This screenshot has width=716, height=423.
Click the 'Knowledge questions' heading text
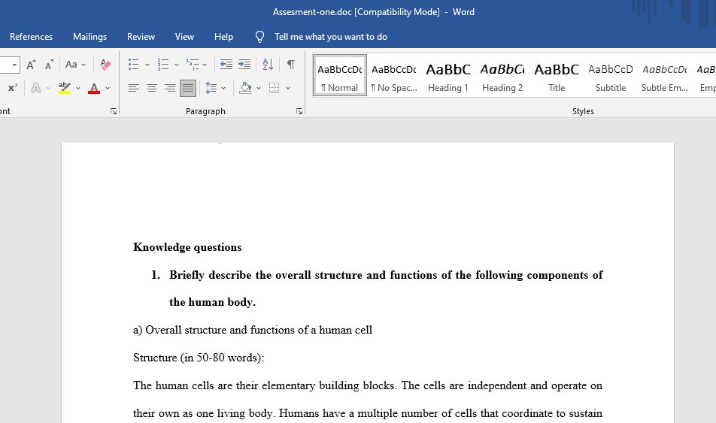[187, 247]
